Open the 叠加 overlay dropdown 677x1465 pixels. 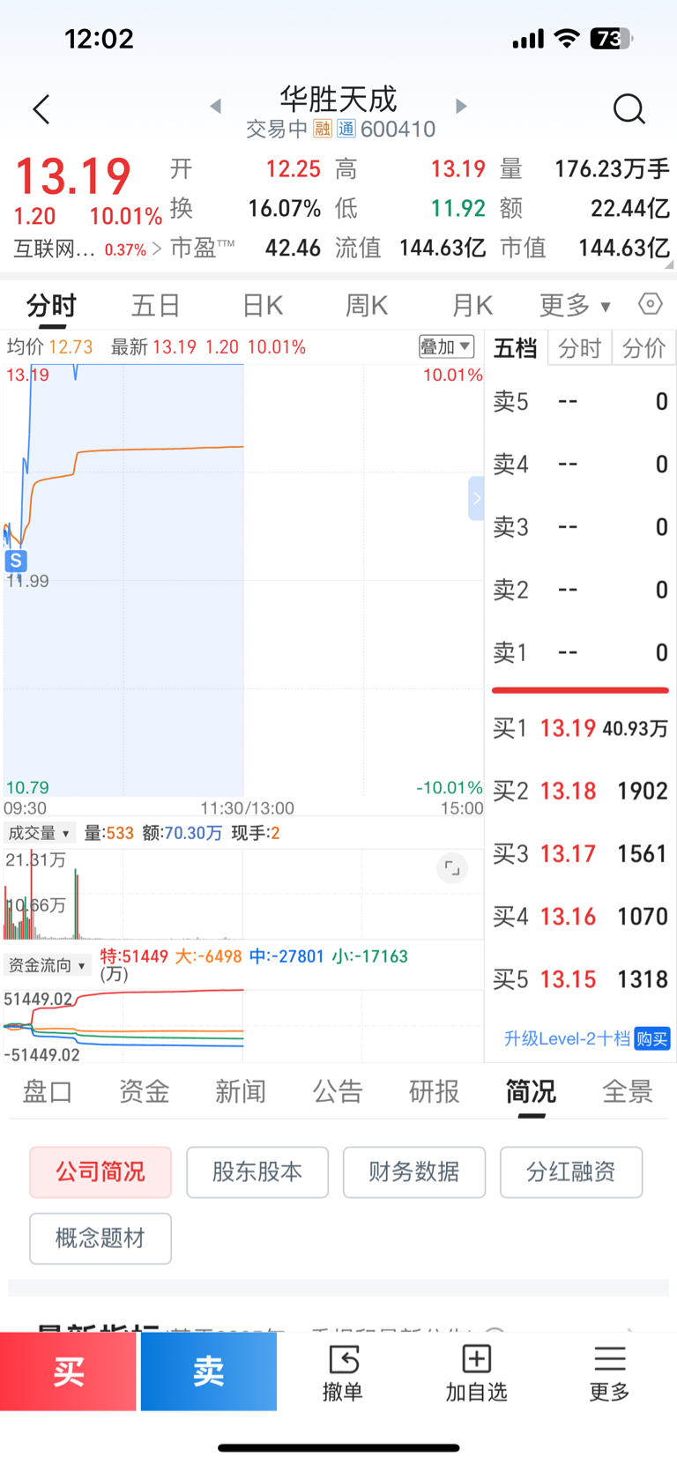[446, 346]
